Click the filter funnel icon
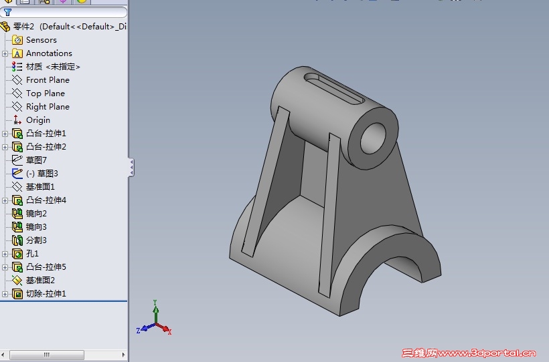 click(7, 12)
